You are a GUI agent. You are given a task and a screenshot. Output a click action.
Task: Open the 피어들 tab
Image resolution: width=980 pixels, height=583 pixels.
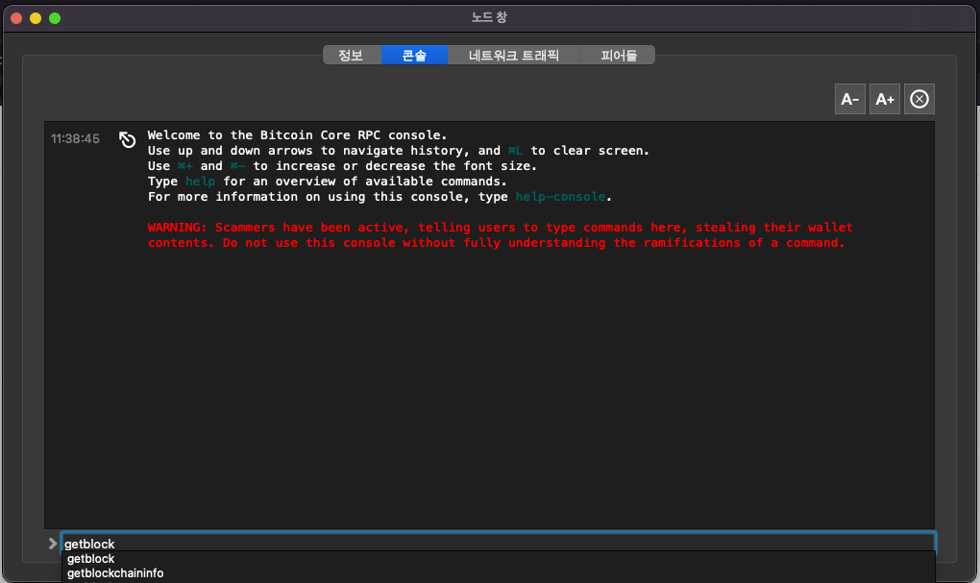point(618,55)
